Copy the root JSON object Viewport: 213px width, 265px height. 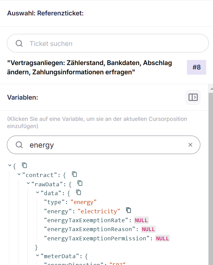(24, 165)
